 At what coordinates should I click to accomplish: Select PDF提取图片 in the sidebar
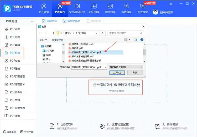point(15,84)
